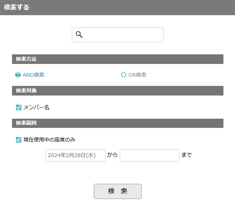This screenshot has height=207, width=235.
Task: Click the 検索対象 section header
Action: pos(118,91)
